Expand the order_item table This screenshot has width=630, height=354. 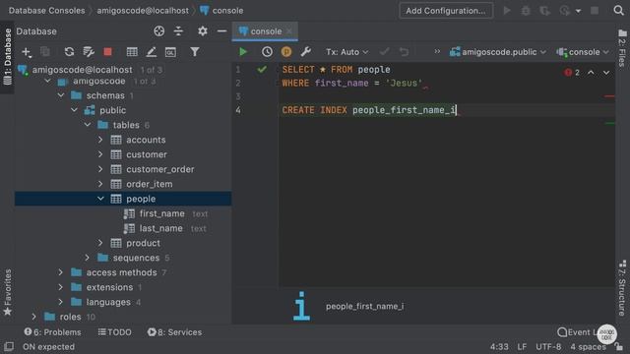(100, 184)
